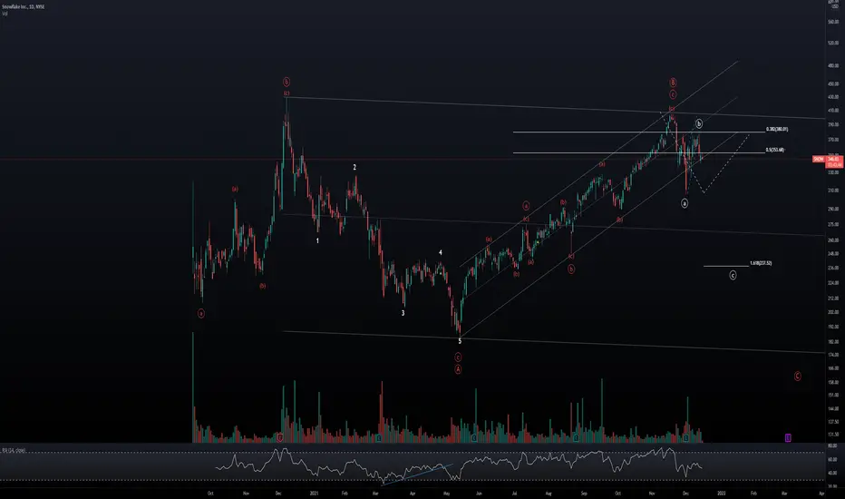Click the 290.00 price scale label
Screen dimensions: 845x499
click(x=832, y=209)
